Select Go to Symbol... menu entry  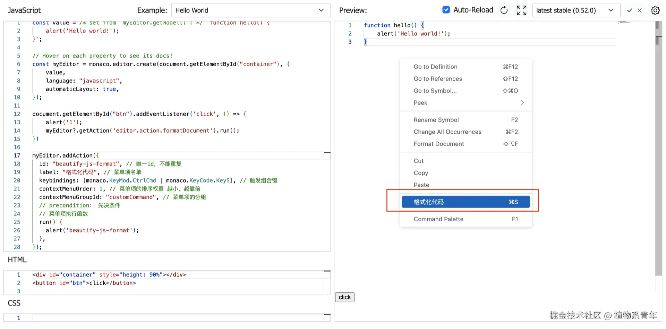pyautogui.click(x=466, y=91)
